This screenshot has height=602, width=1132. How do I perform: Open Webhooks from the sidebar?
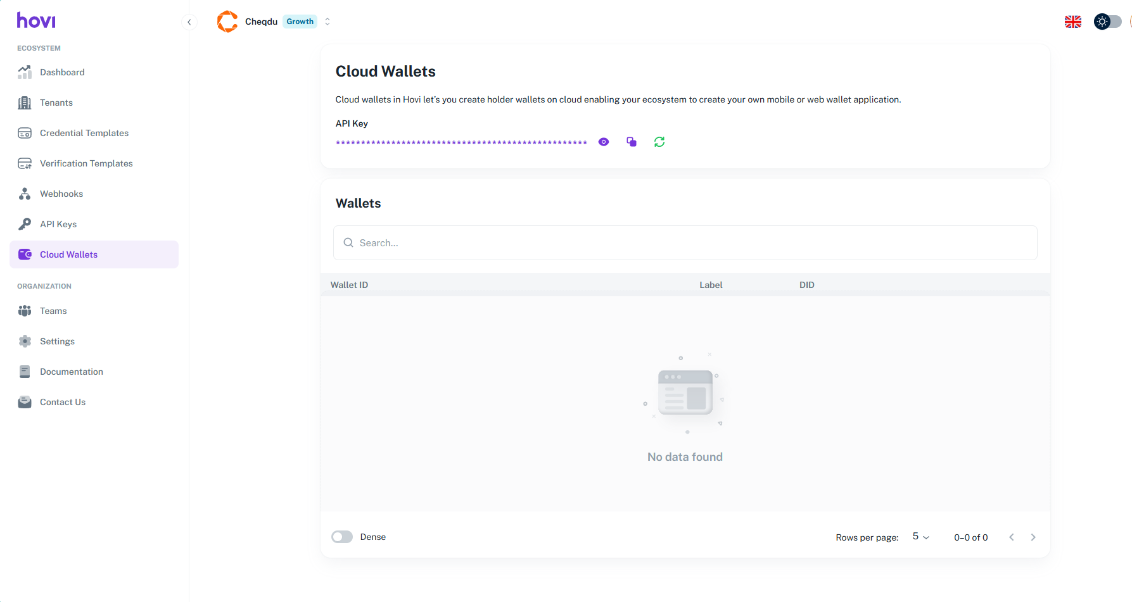[61, 194]
